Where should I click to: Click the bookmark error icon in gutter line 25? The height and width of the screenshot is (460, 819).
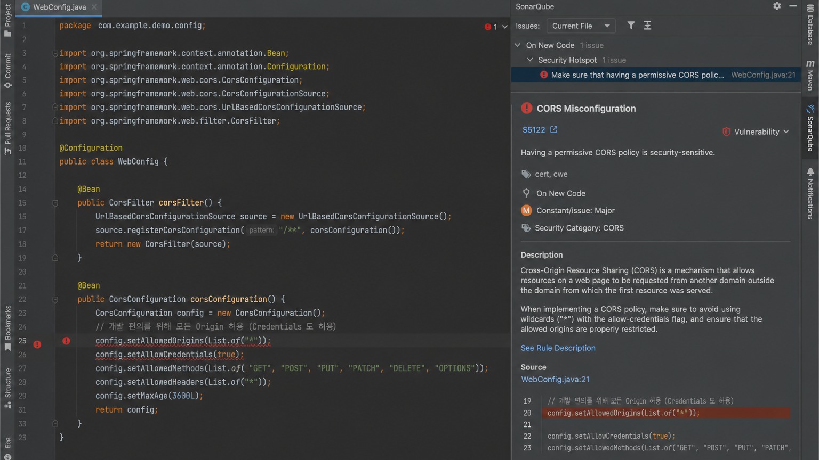click(x=37, y=344)
